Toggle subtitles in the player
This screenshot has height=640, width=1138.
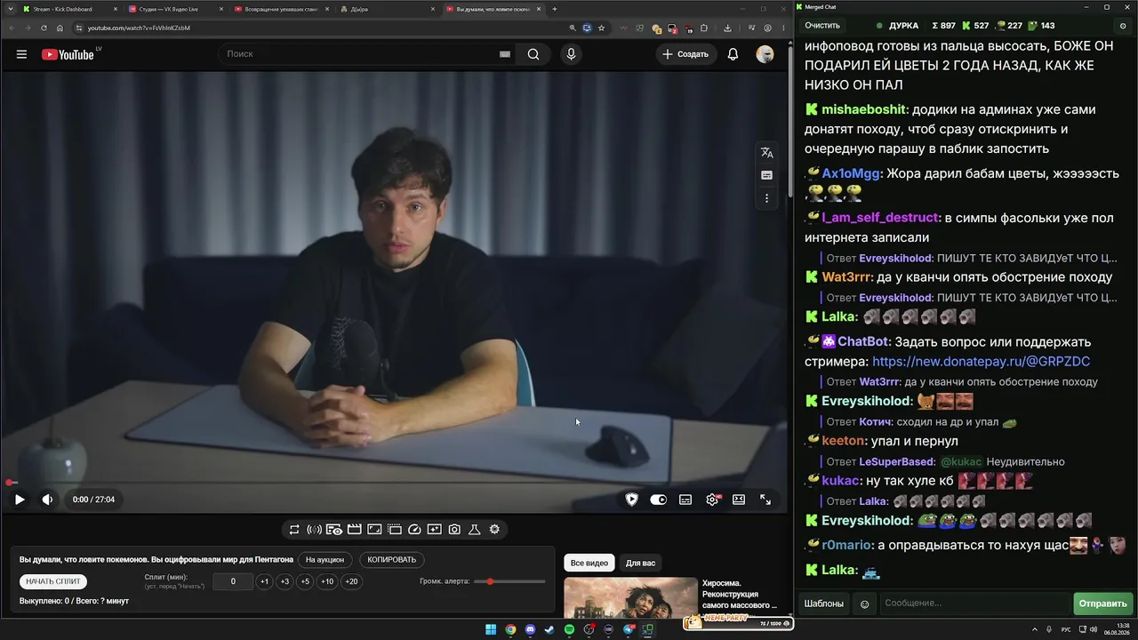(x=685, y=500)
